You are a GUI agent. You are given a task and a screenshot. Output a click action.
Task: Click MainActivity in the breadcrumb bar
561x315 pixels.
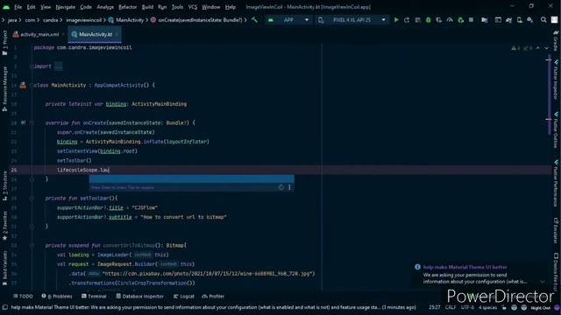(x=126, y=20)
